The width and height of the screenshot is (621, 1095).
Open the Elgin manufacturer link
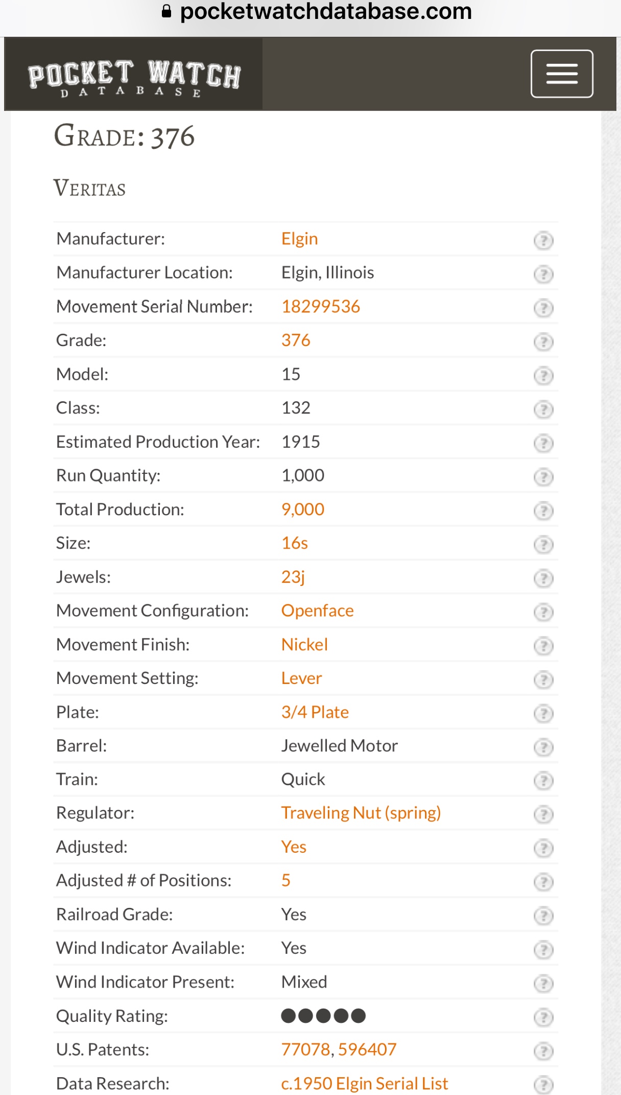(x=299, y=239)
